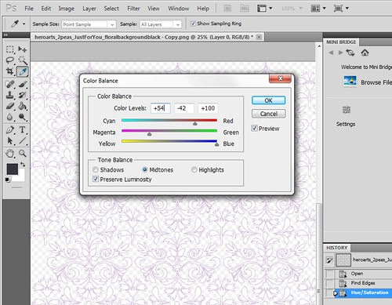
Task: Open the Layer menu
Action: [x=89, y=9]
